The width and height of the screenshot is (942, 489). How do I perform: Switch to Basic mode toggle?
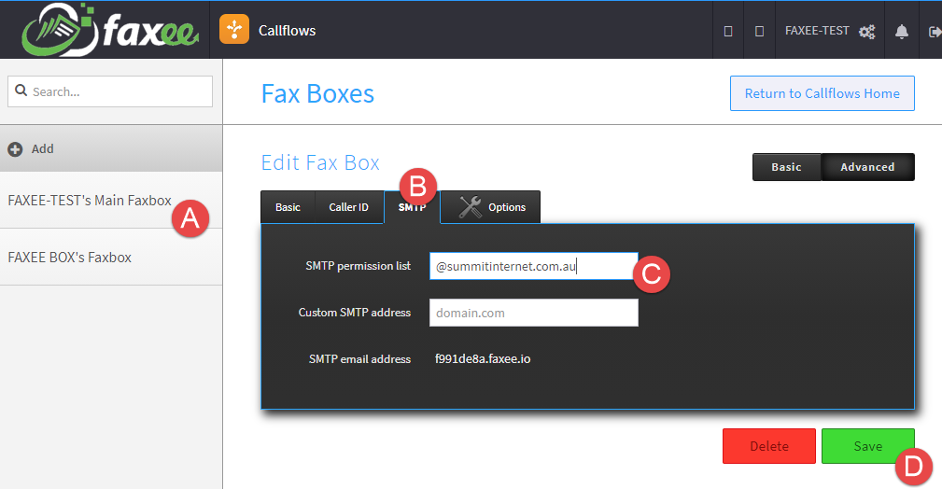[786, 167]
